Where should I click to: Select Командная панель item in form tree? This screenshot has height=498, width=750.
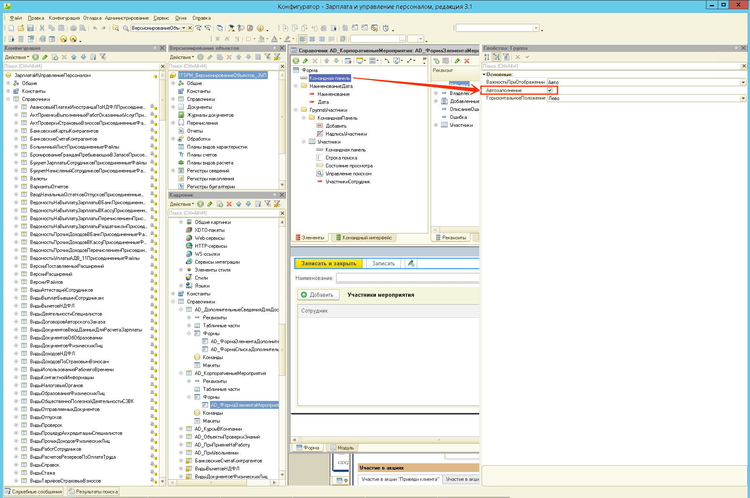[330, 78]
